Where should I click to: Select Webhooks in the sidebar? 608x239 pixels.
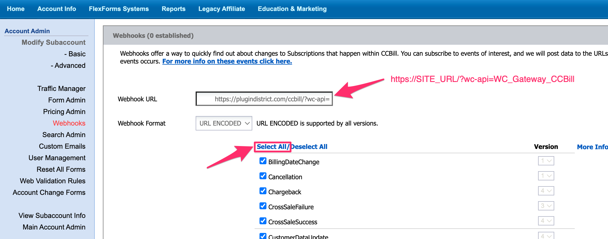coord(69,123)
